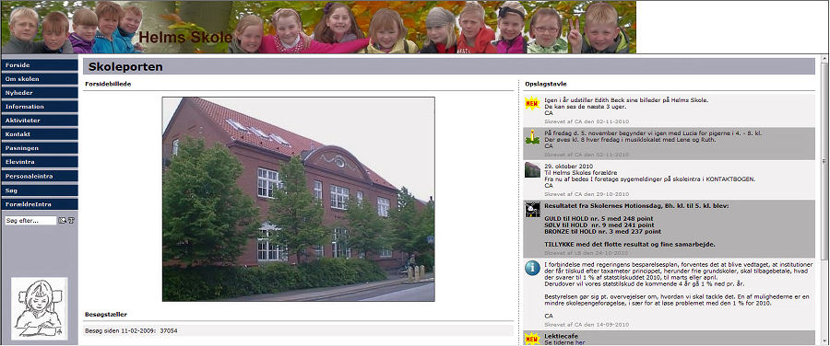Screen dimensions: 830x346
Task: Click into the 'Søg efter...' search field
Action: (30, 220)
